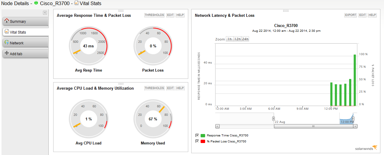Click '67 %' memory value
Image resolution: width=384 pixels, height=155 pixels.
click(153, 119)
